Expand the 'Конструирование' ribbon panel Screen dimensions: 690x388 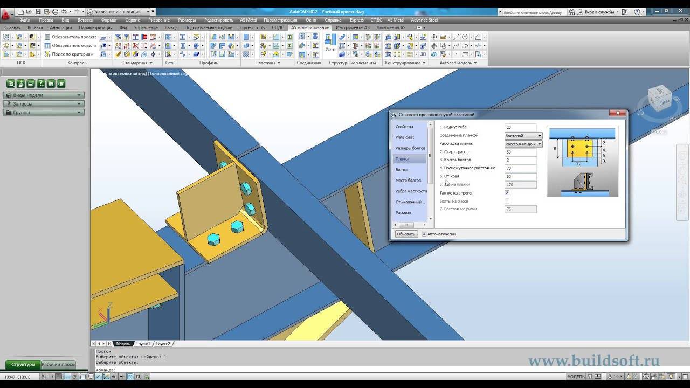pyautogui.click(x=405, y=63)
